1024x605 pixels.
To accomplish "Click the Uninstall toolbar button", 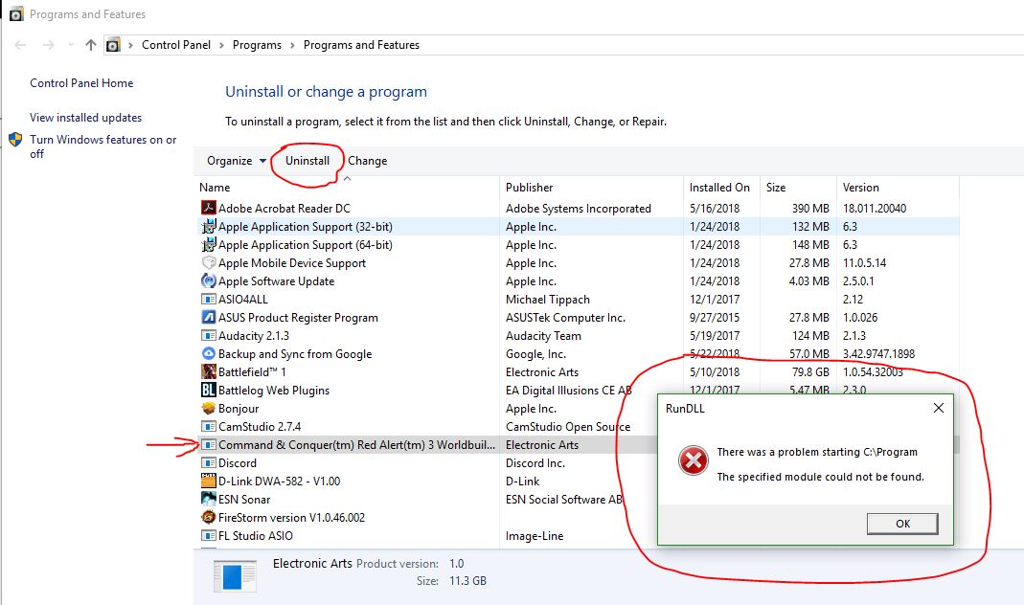I will click(307, 161).
